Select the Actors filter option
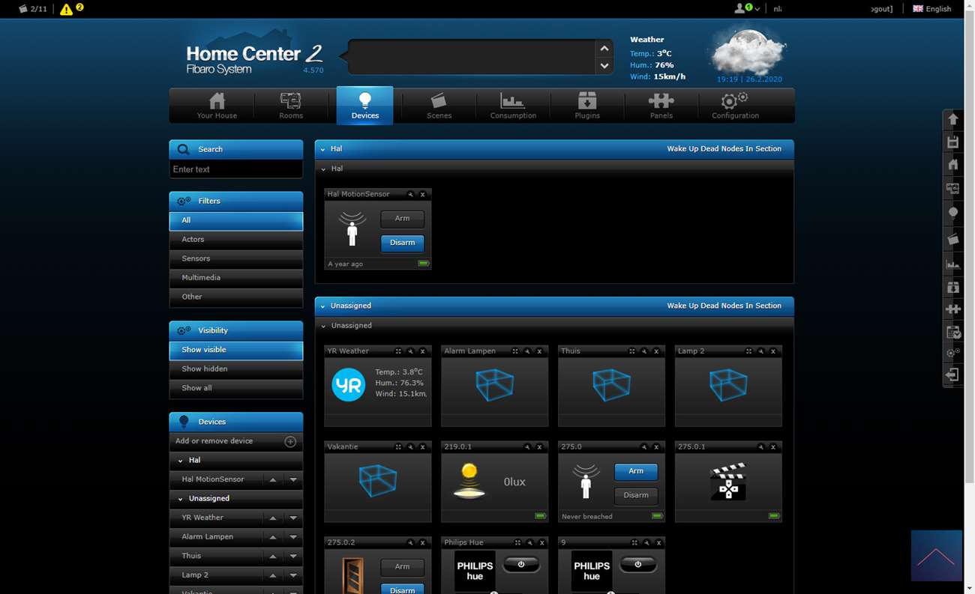975x594 pixels. coord(235,240)
